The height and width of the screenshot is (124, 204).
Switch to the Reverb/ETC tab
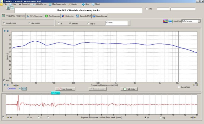coord(83,16)
